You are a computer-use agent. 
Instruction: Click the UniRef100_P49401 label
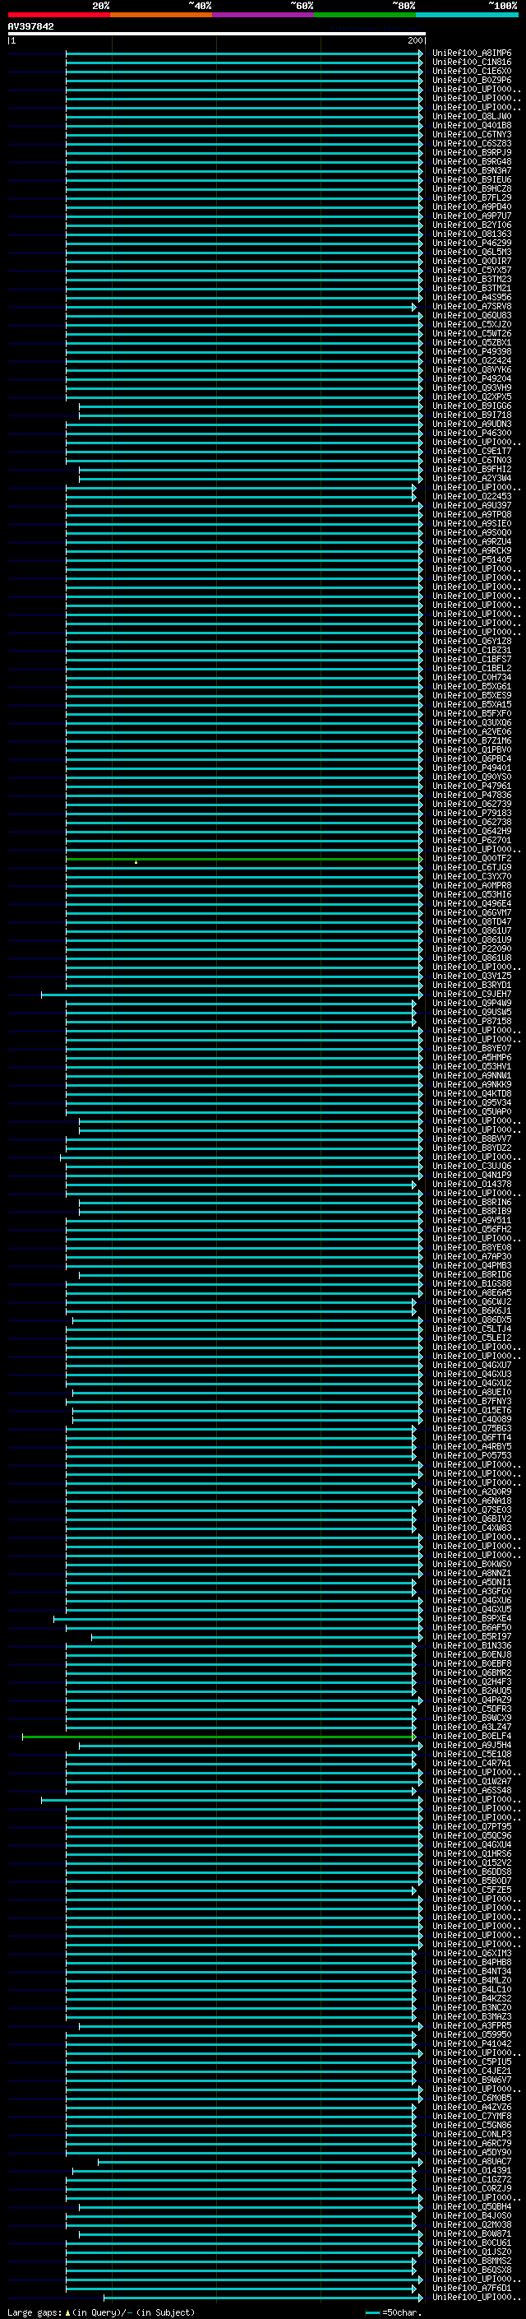click(x=472, y=768)
